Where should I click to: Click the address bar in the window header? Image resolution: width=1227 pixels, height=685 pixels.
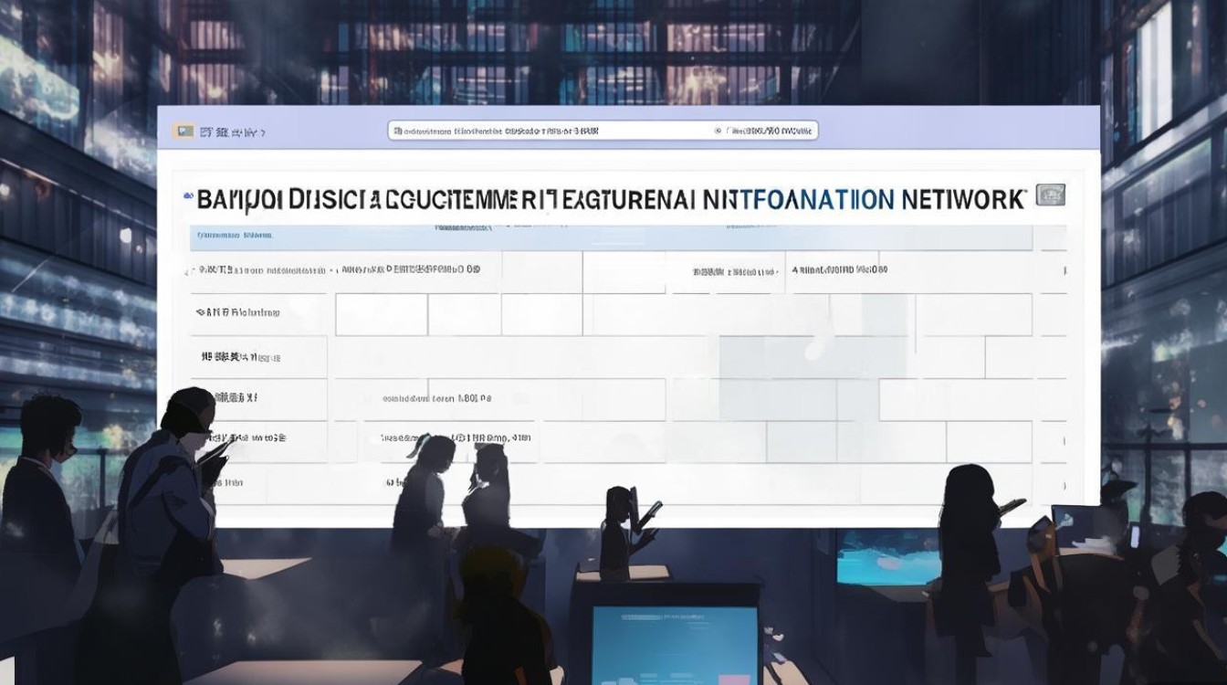click(x=603, y=132)
